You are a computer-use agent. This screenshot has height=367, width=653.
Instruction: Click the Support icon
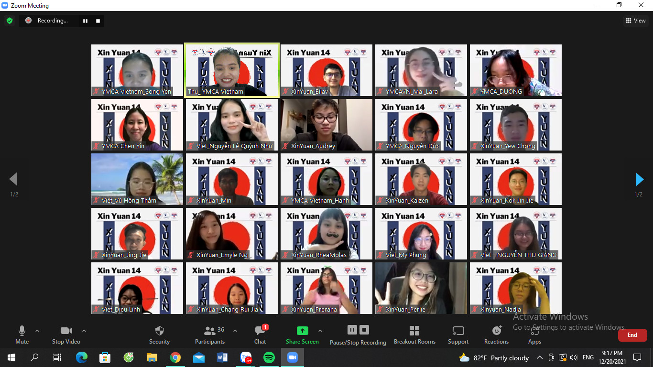(458, 335)
